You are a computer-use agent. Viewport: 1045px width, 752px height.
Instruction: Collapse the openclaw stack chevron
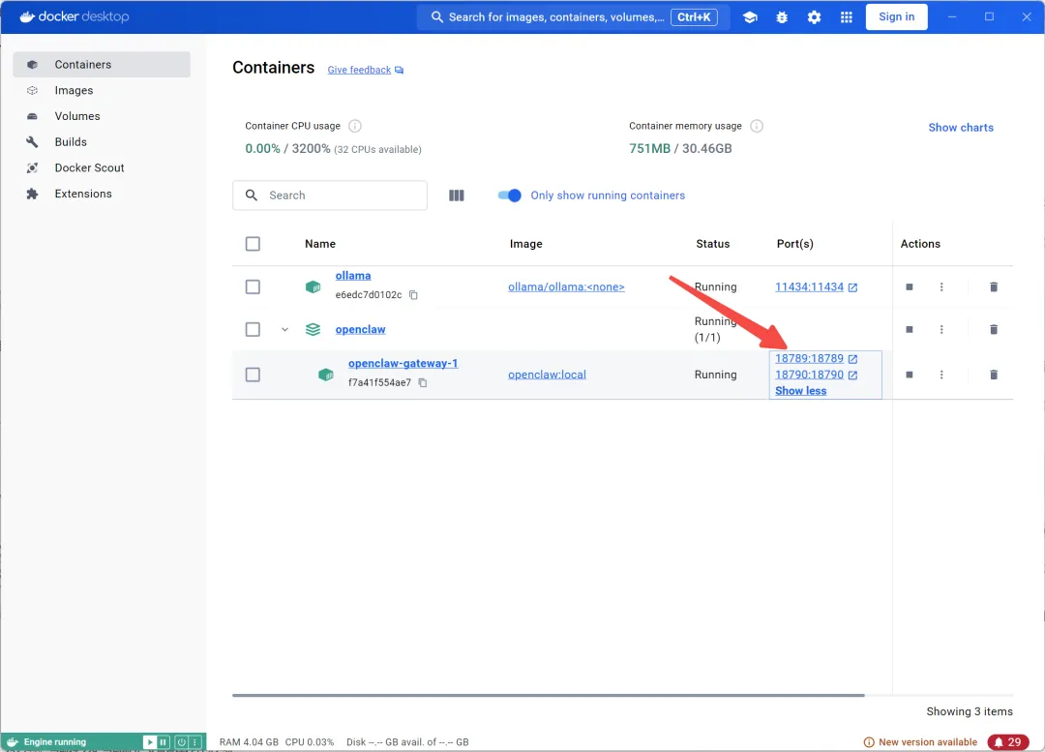click(284, 329)
